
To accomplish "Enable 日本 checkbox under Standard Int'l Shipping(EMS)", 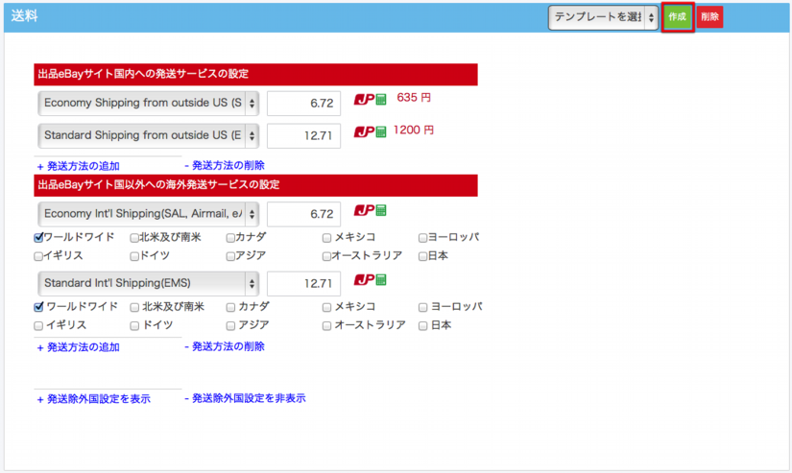I will coord(423,325).
